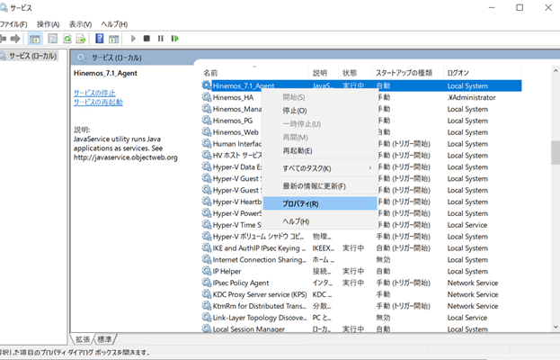This screenshot has height=360, width=560.
Task: Click the start service play icon
Action: click(133, 39)
